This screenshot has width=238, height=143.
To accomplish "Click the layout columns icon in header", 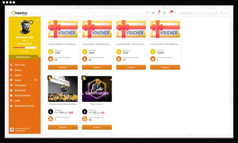I will click(148, 13).
